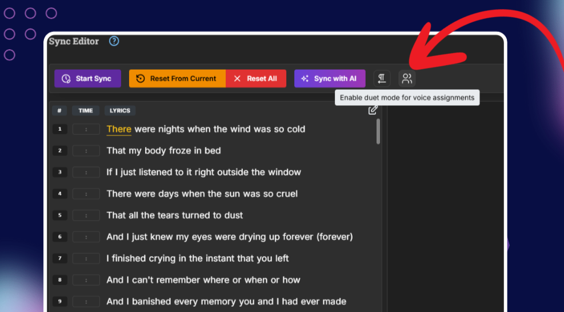
Task: Select the # column header
Action: click(x=59, y=110)
